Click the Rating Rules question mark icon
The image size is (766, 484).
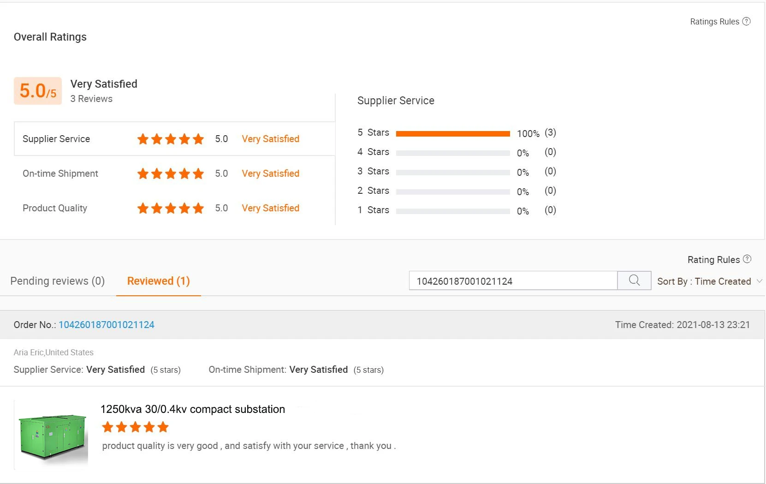(x=747, y=259)
